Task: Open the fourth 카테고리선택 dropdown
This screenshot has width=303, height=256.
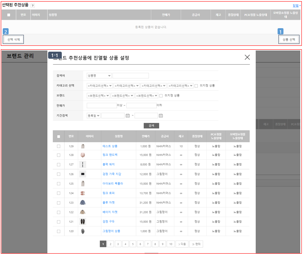Action: [181, 85]
